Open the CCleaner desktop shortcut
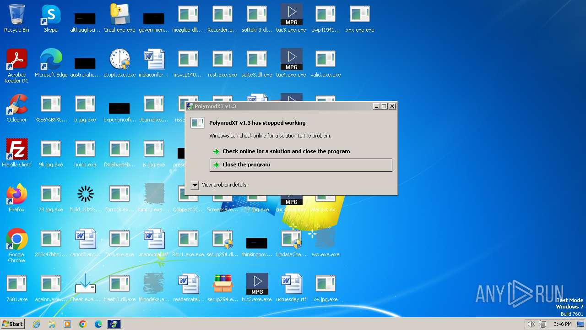 tap(16, 108)
